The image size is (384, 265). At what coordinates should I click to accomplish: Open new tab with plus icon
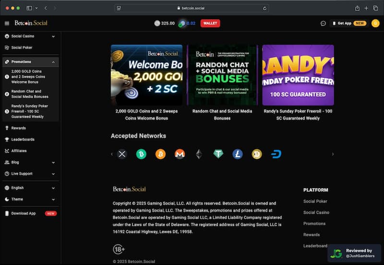[x=366, y=8]
